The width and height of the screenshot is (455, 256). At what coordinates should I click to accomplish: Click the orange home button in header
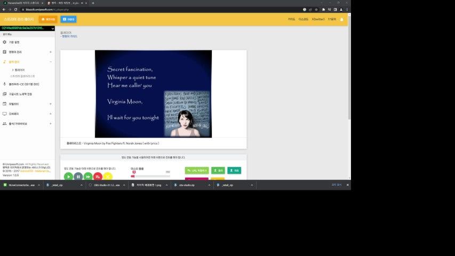point(48,19)
